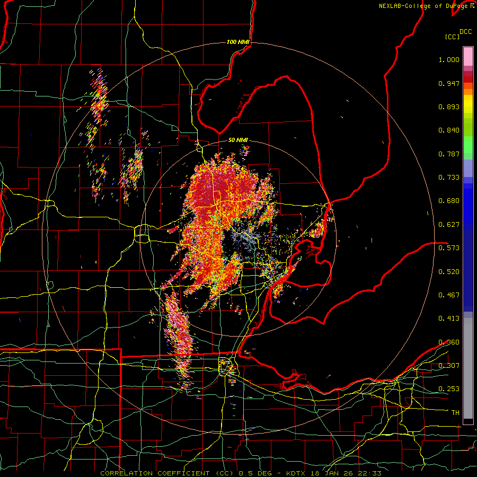Click the 0.413 scale value
This screenshot has height=477, width=477.
pos(449,319)
